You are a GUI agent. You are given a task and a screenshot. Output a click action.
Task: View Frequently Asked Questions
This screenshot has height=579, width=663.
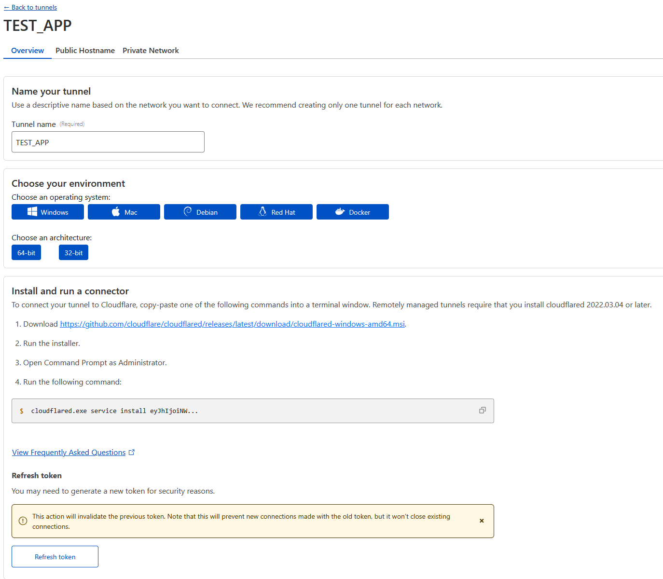click(x=69, y=452)
